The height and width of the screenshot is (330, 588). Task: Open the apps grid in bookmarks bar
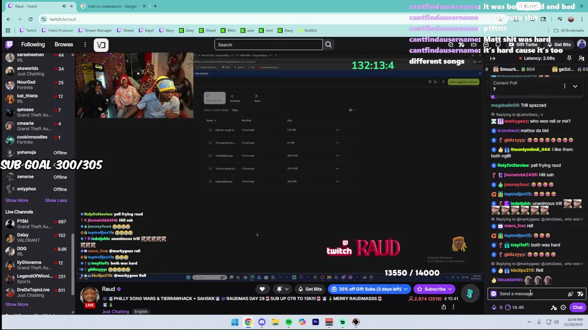pyautogui.click(x=8, y=30)
